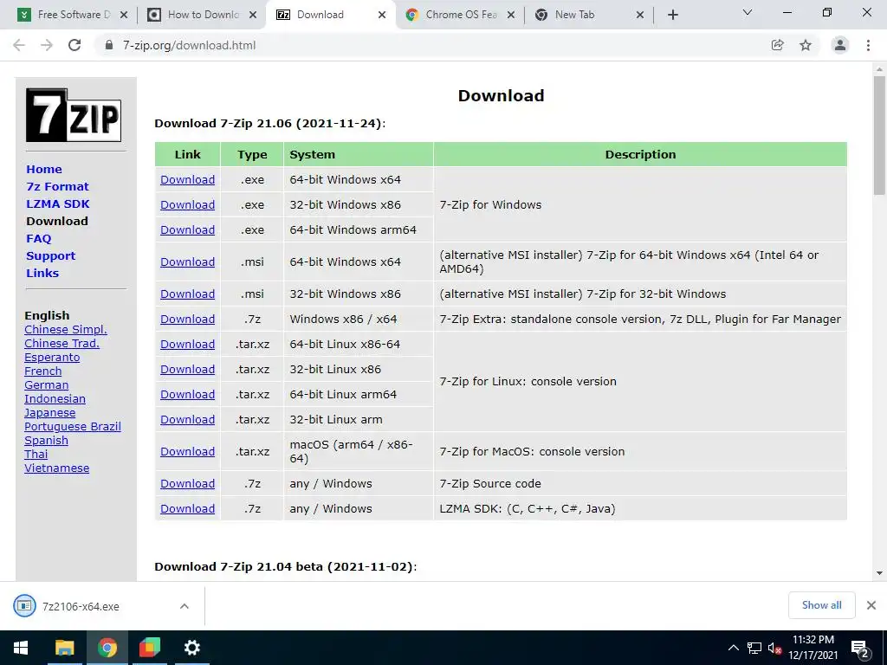
Task: Click the padlock site info icon
Action: 109,45
